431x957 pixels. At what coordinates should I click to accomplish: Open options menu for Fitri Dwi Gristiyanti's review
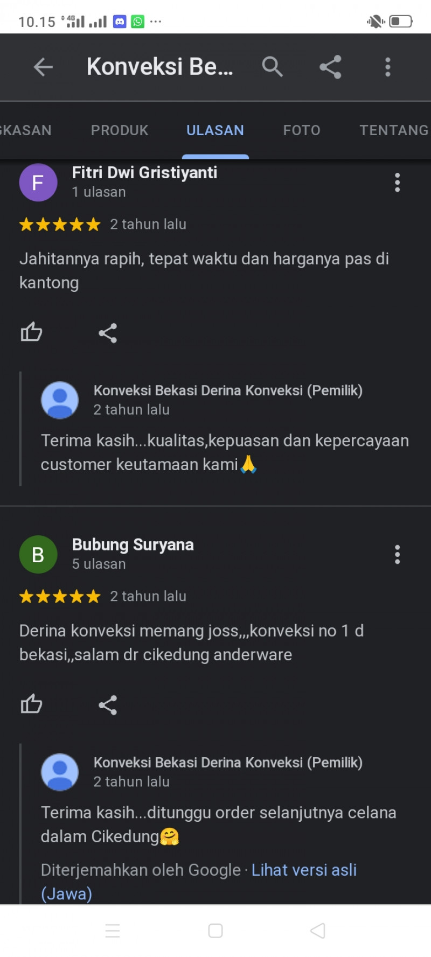tap(397, 183)
